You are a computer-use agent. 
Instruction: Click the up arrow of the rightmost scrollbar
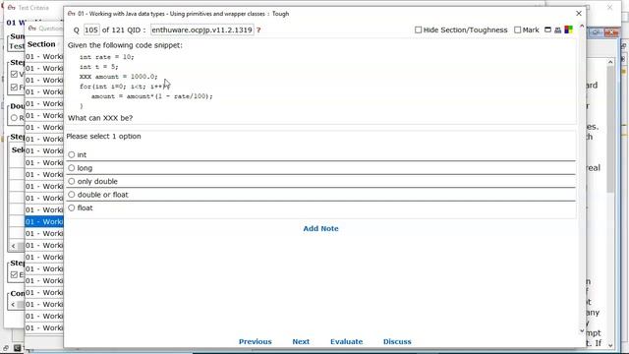click(x=610, y=62)
